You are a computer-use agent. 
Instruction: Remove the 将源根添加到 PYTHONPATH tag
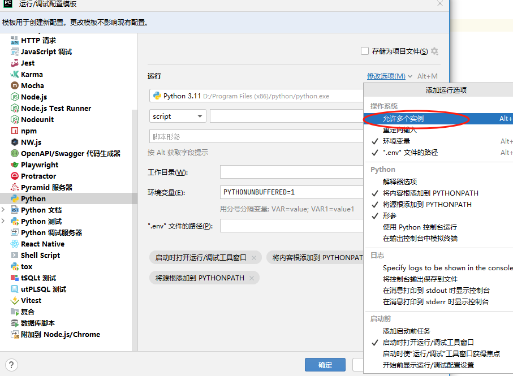click(252, 278)
